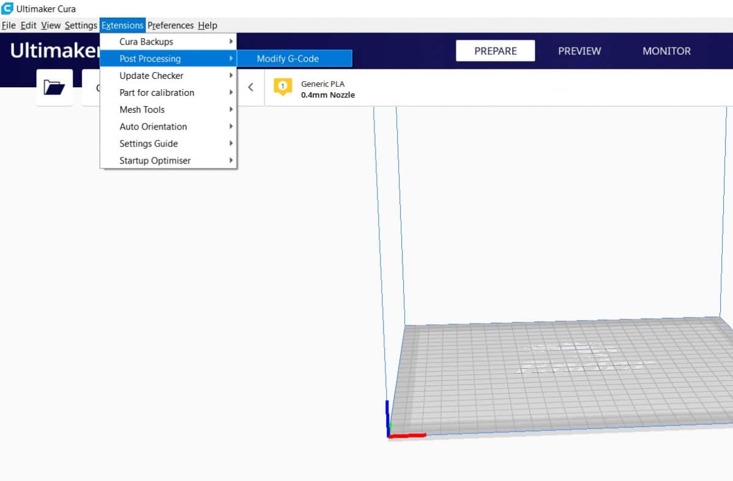Expand Settings Guide submenu
The height and width of the screenshot is (481, 733).
169,143
